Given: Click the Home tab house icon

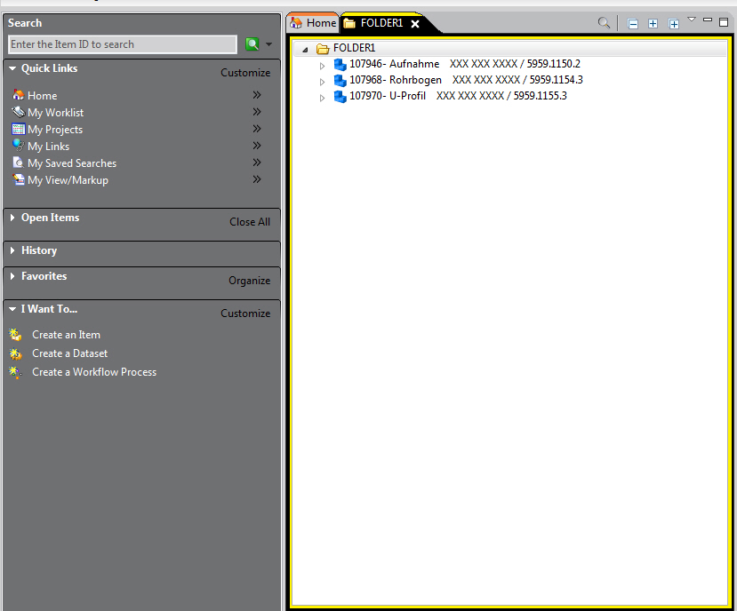Looking at the screenshot, I should (x=296, y=22).
